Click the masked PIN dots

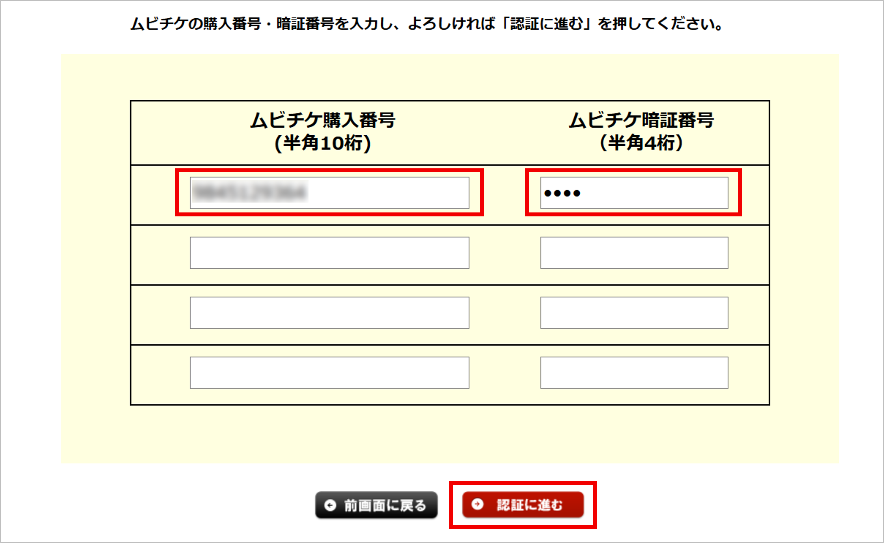[x=562, y=194]
